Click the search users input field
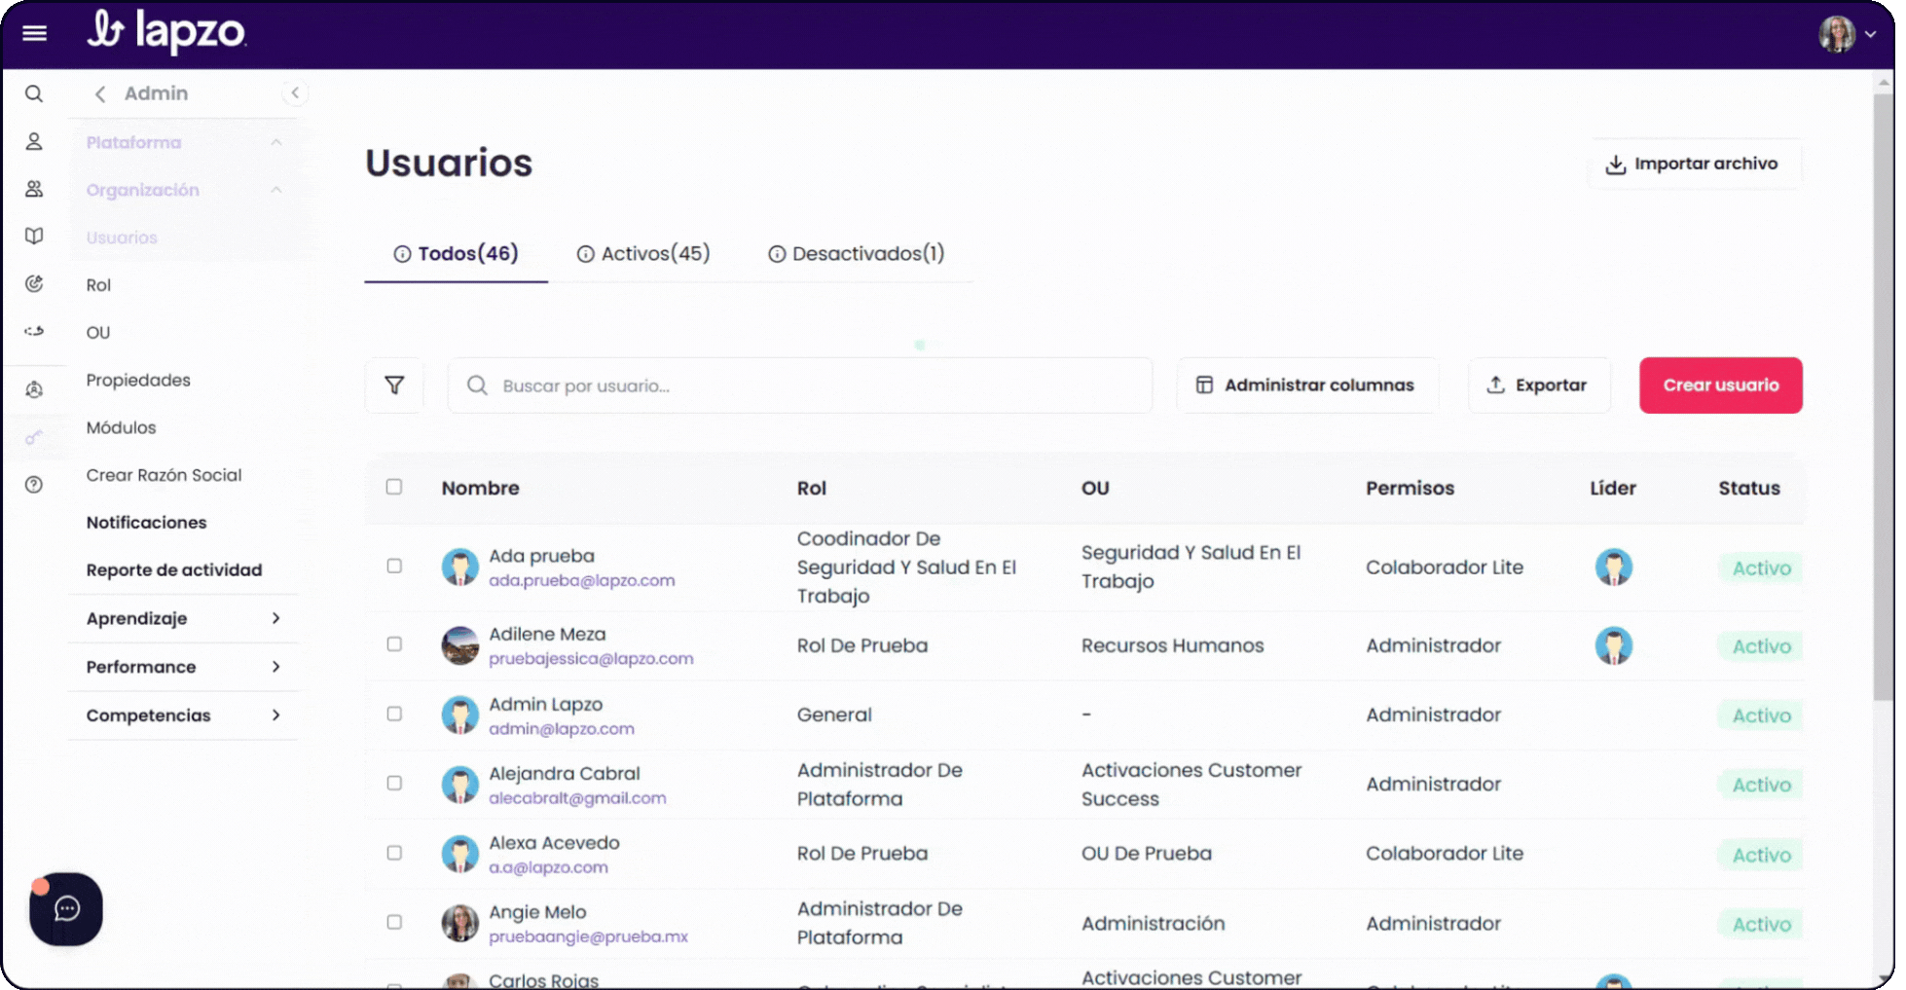The width and height of the screenshot is (1906, 990). pyautogui.click(x=798, y=385)
